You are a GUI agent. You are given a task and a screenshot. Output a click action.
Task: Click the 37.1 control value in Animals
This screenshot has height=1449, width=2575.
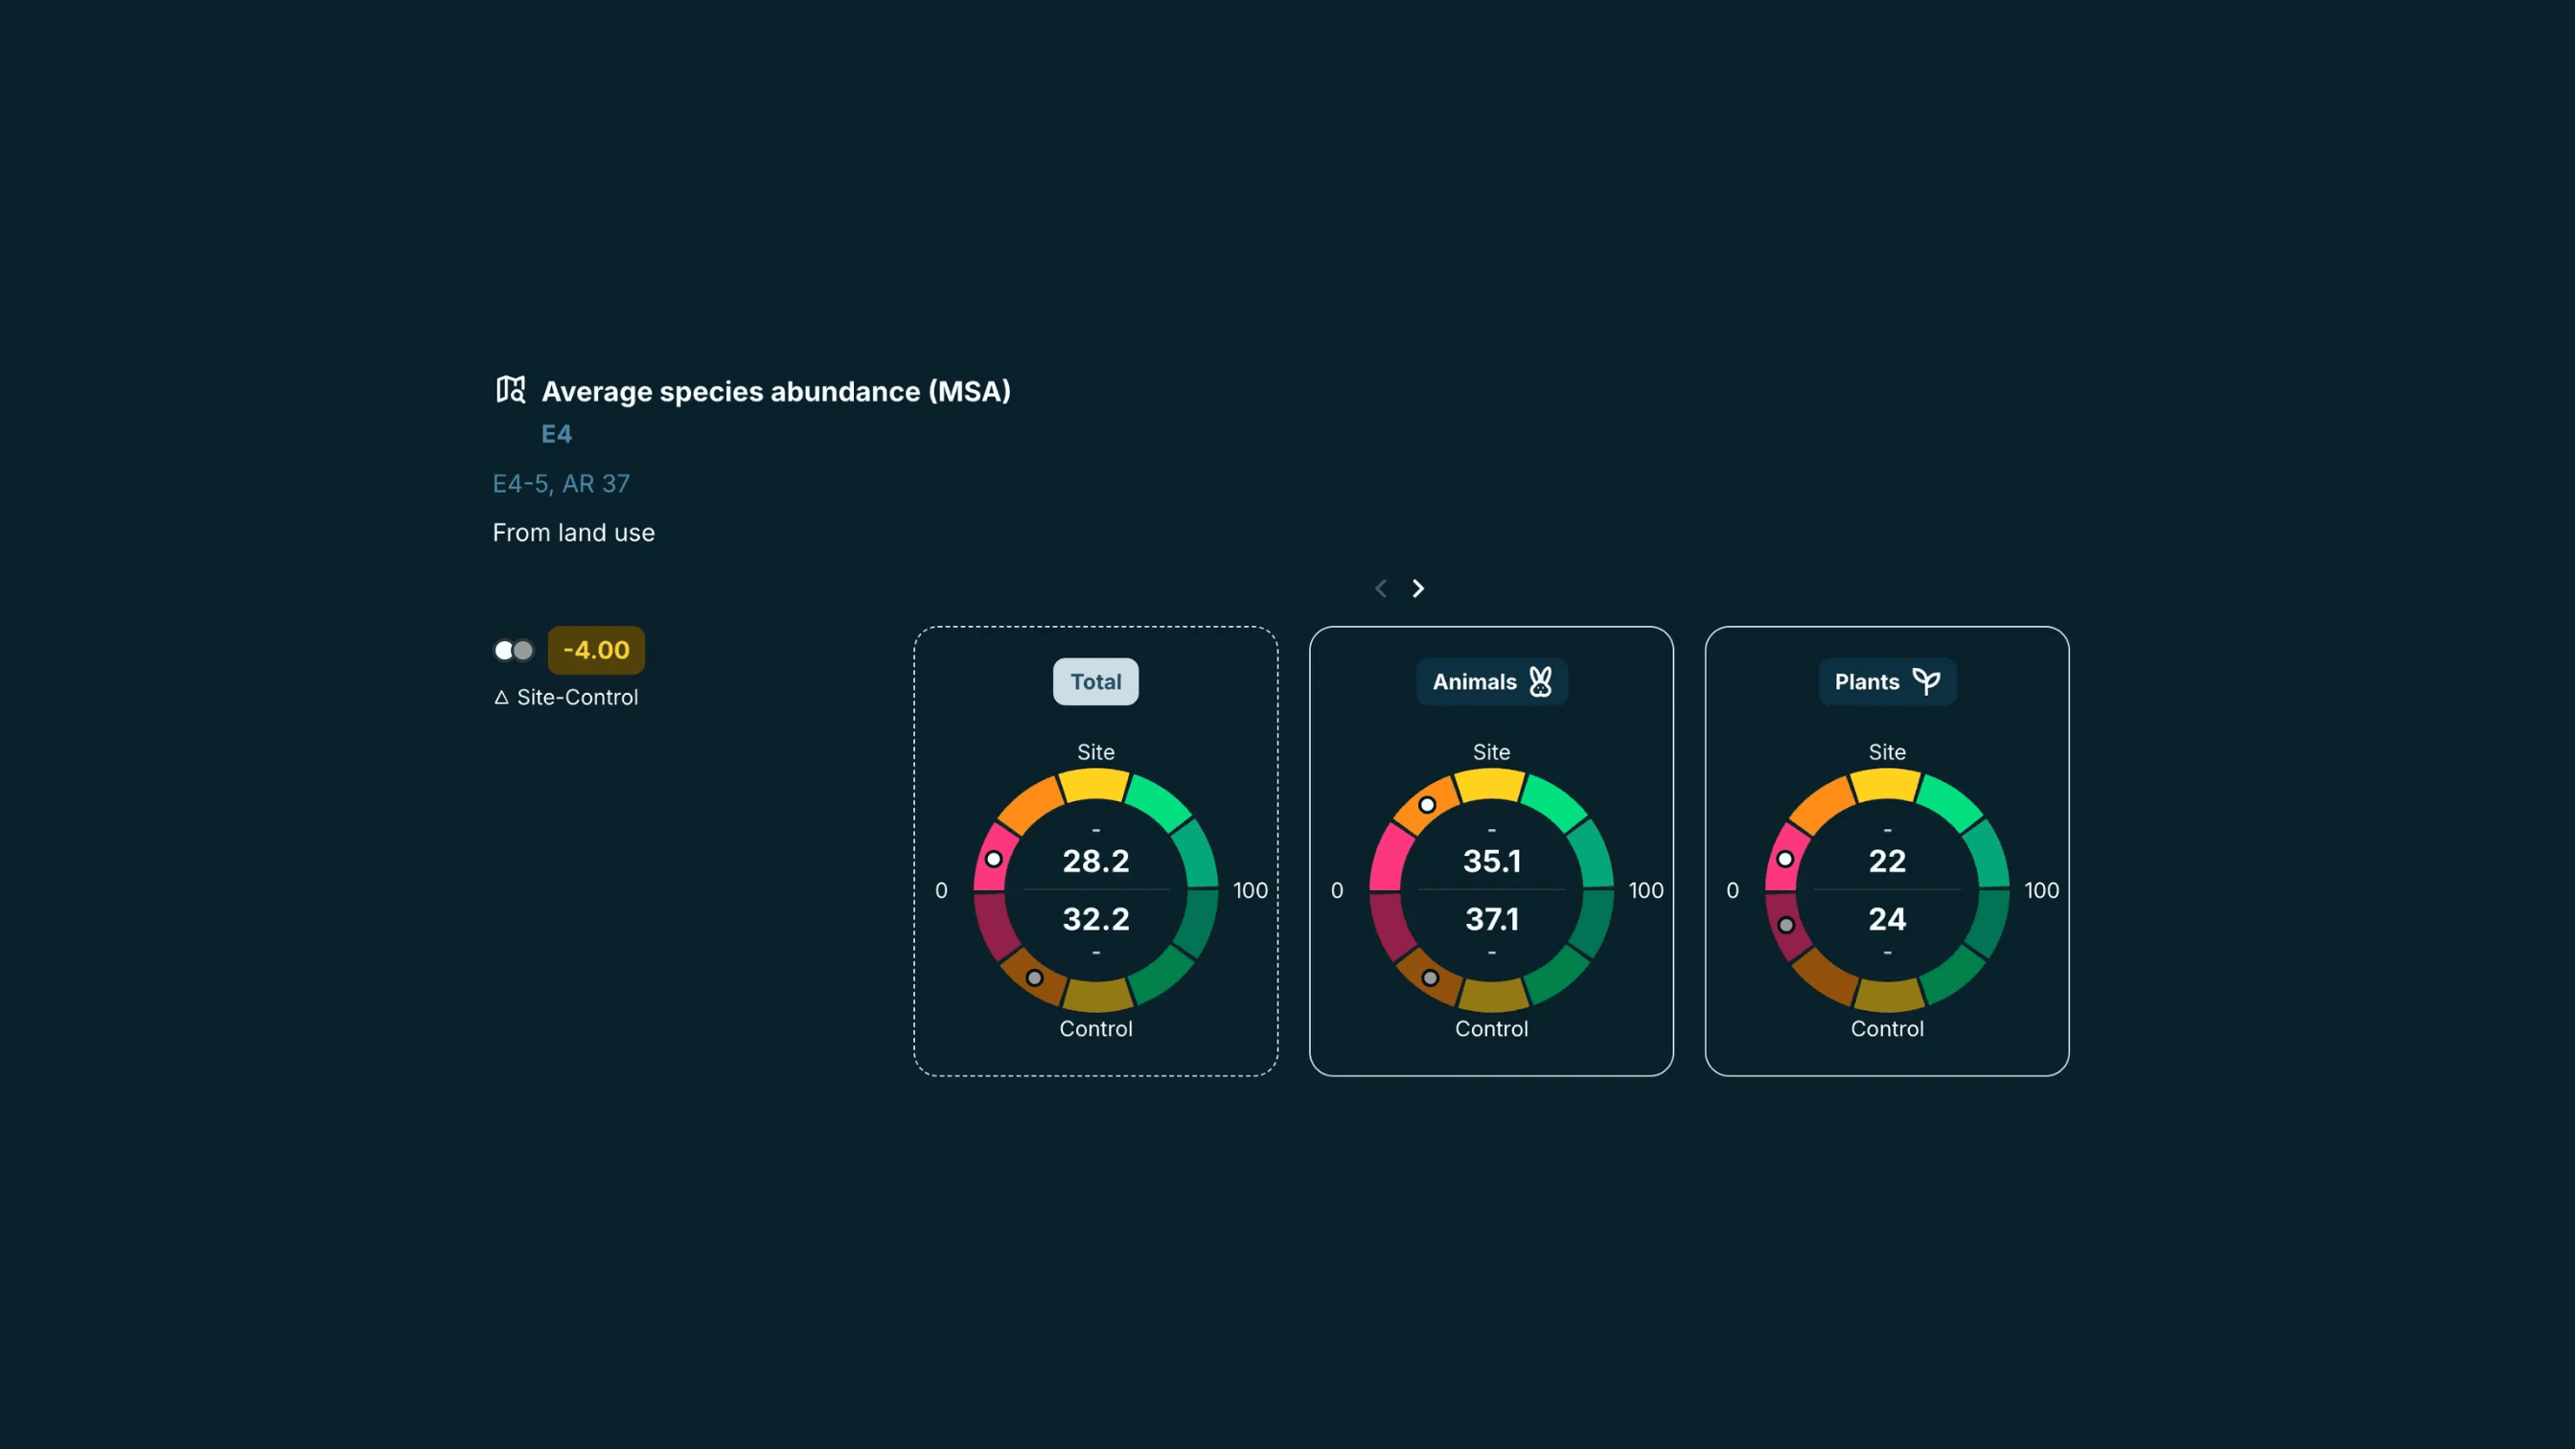click(x=1491, y=918)
